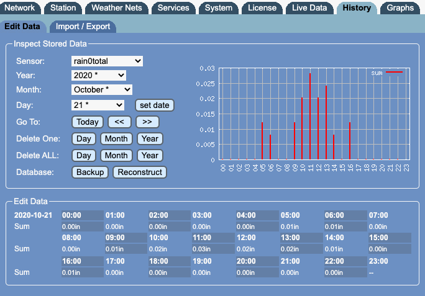Image resolution: width=425 pixels, height=296 pixels.
Task: Open the Month dropdown showing October
Action: pos(102,90)
